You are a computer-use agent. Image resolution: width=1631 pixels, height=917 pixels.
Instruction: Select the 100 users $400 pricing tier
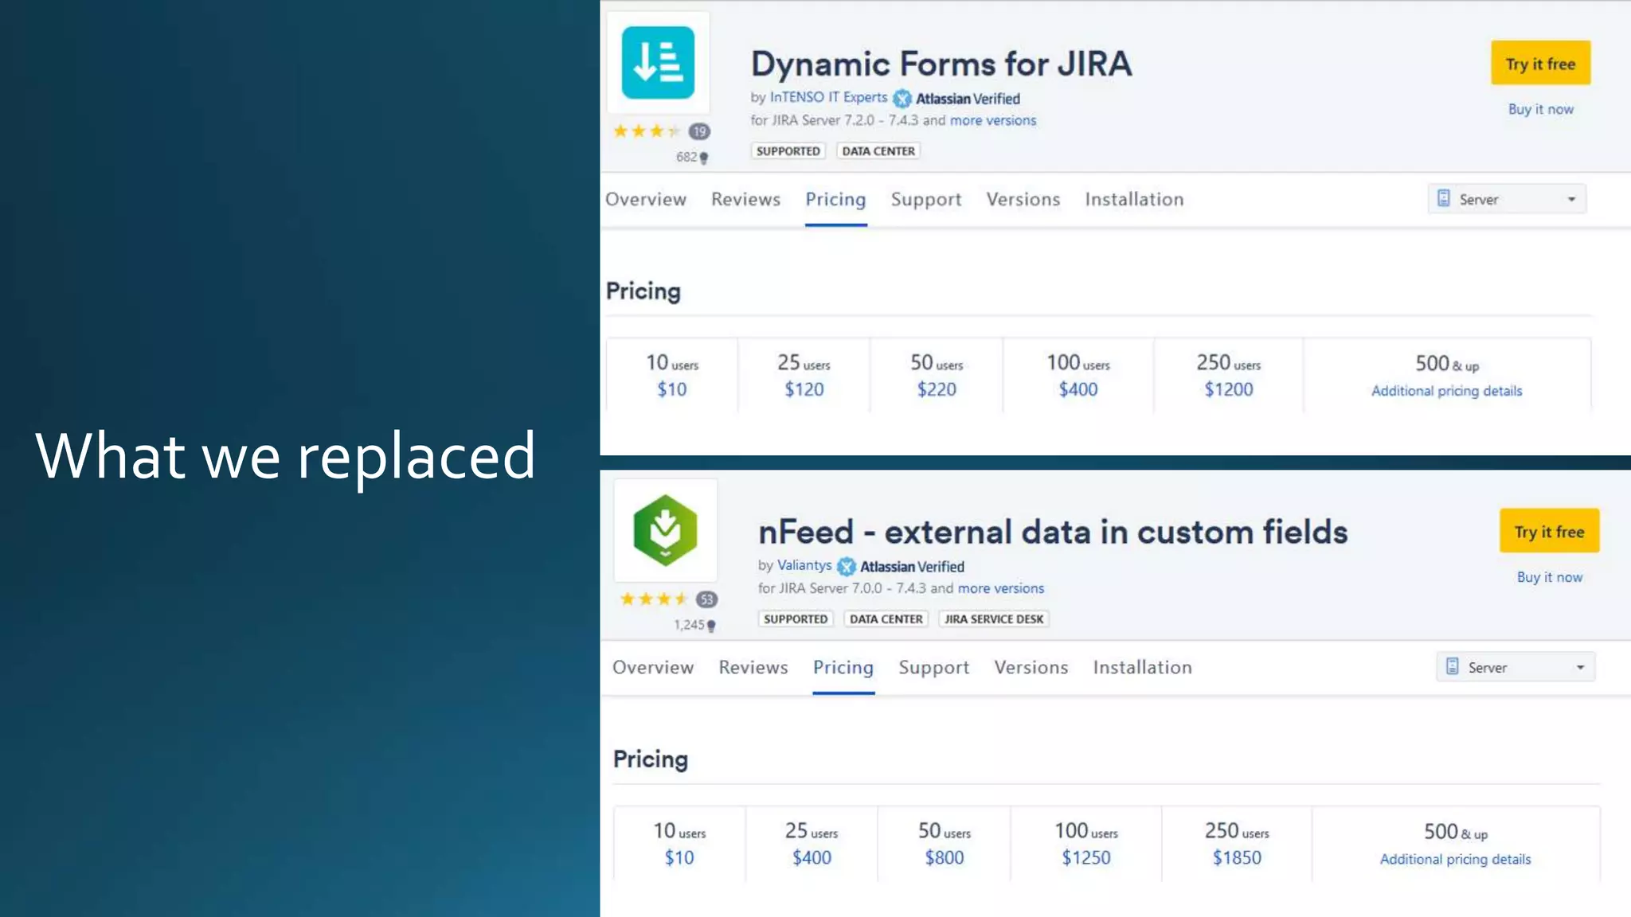point(1078,376)
